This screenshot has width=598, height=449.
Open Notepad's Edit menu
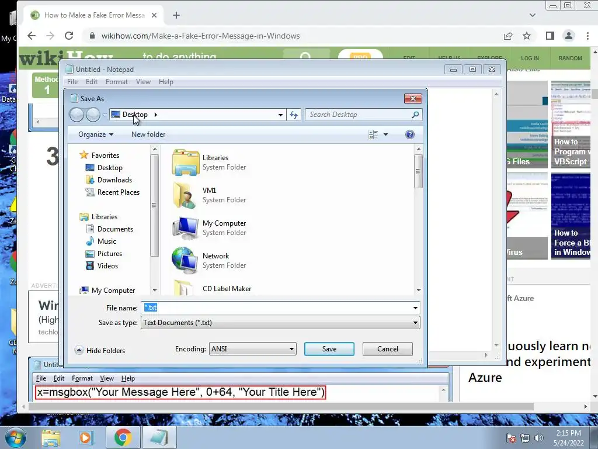[x=92, y=82]
